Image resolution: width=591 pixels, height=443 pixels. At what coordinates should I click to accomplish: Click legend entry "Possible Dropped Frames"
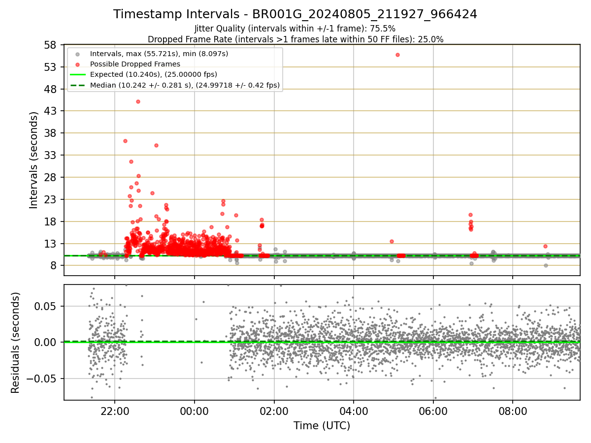(135, 64)
